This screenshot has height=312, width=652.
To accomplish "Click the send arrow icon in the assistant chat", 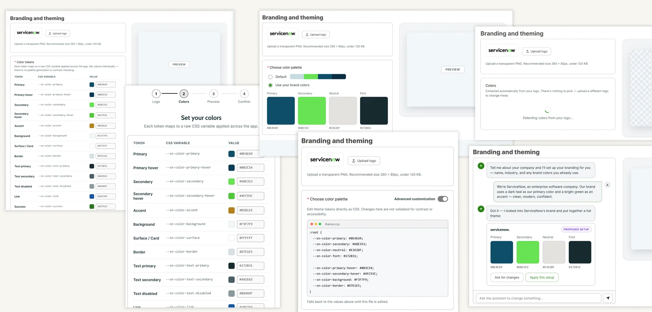I will (x=608, y=298).
